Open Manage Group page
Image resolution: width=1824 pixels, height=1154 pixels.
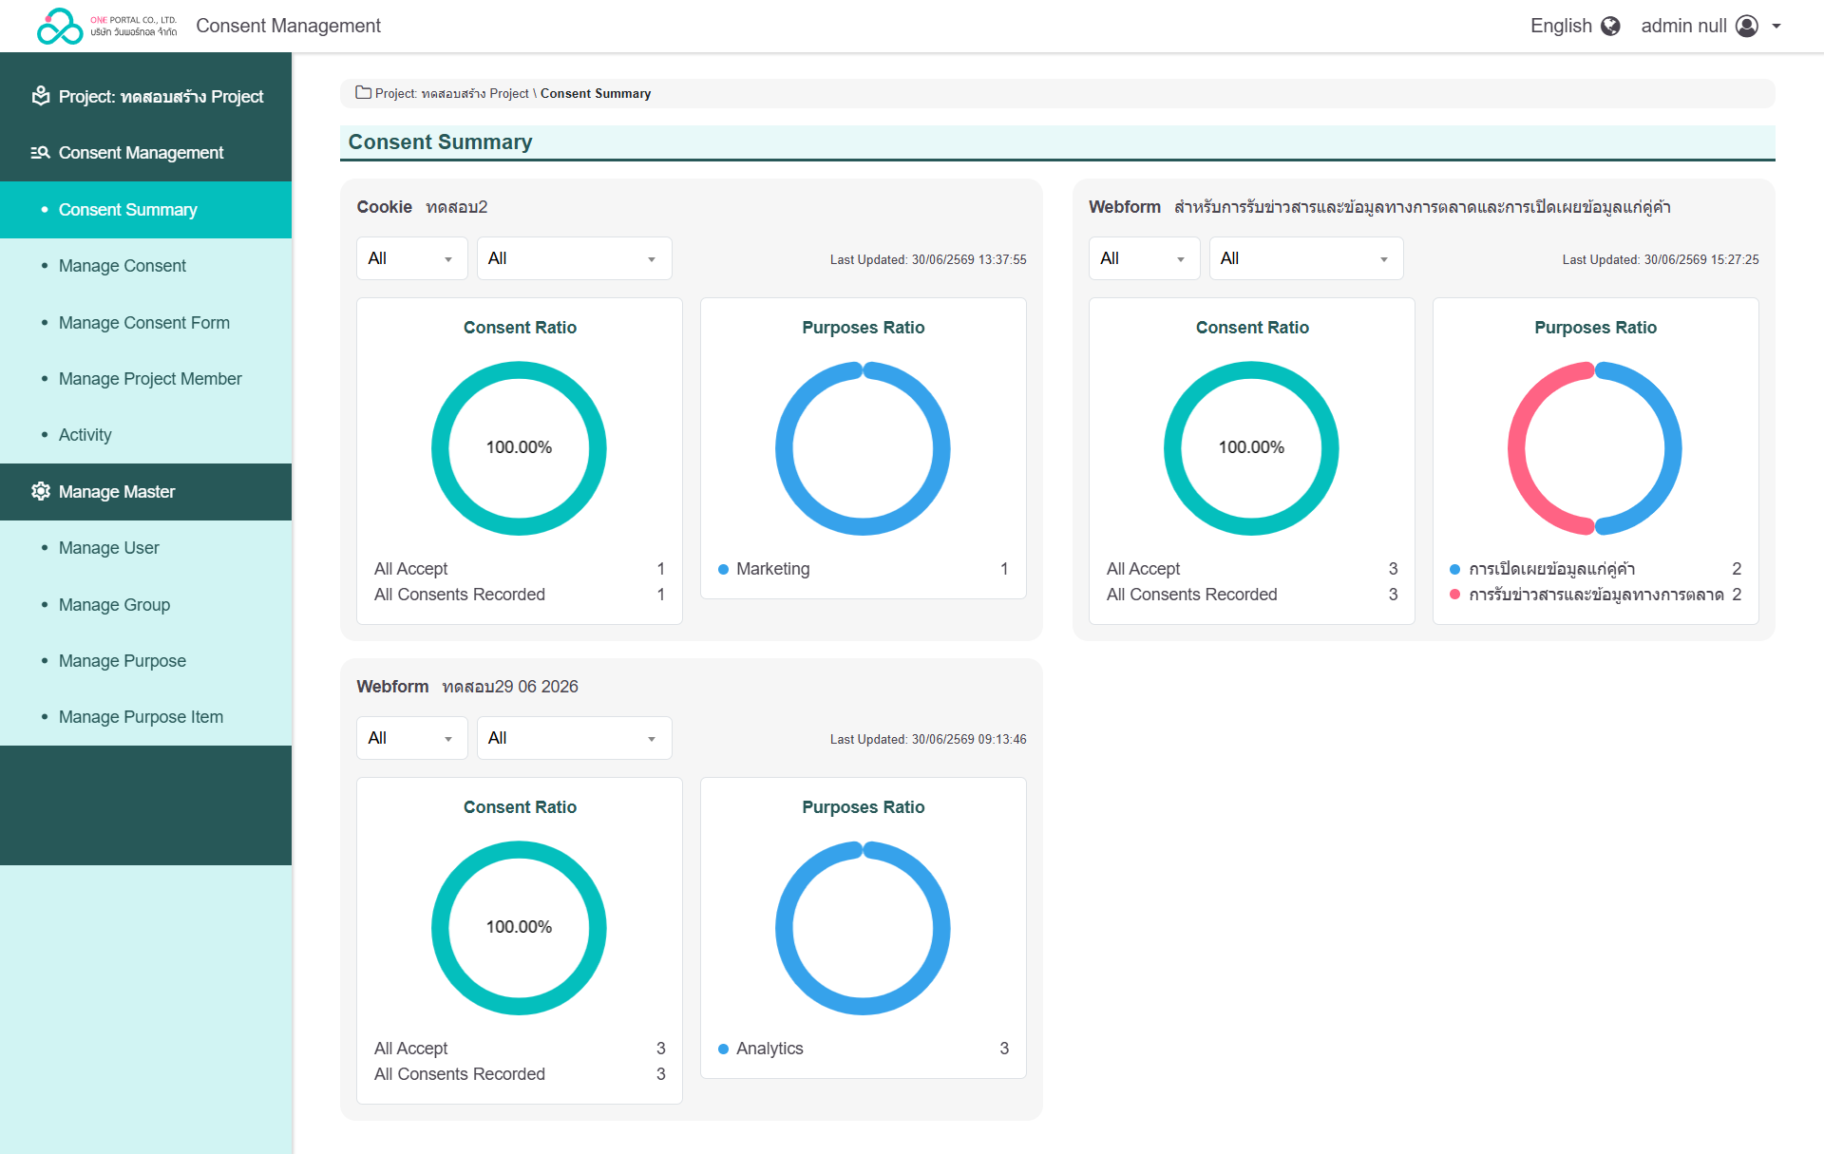(x=145, y=605)
